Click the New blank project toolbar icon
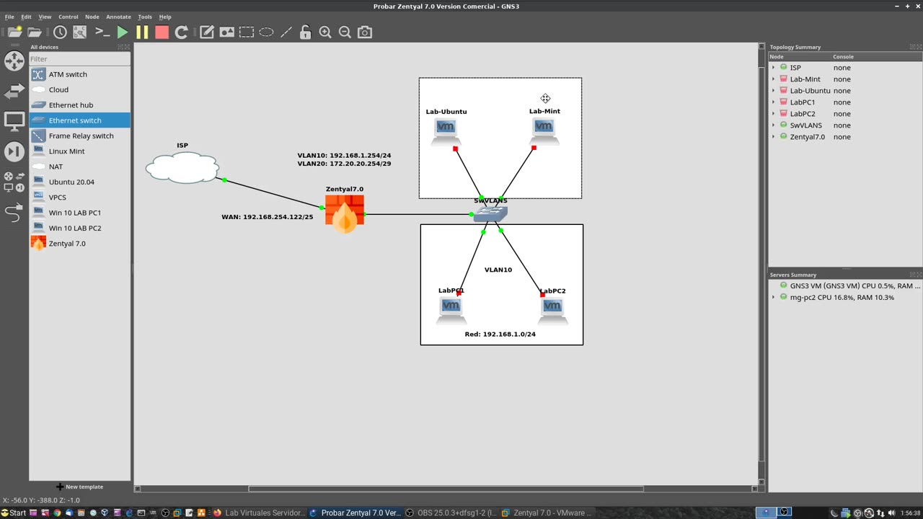This screenshot has width=923, height=519. [14, 32]
